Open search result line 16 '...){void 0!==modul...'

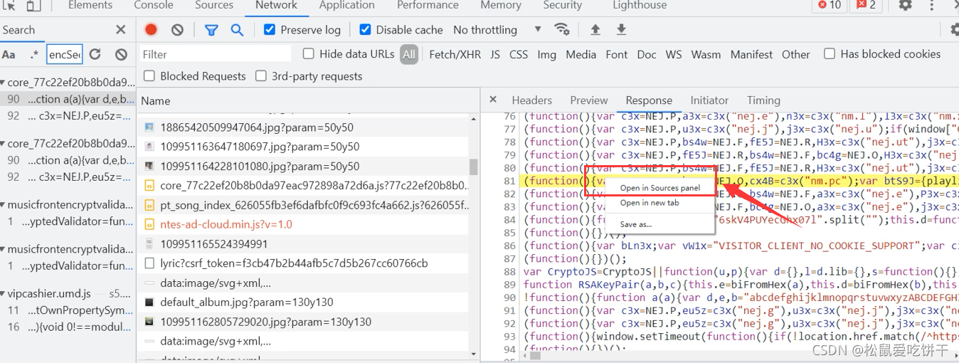click(x=68, y=327)
